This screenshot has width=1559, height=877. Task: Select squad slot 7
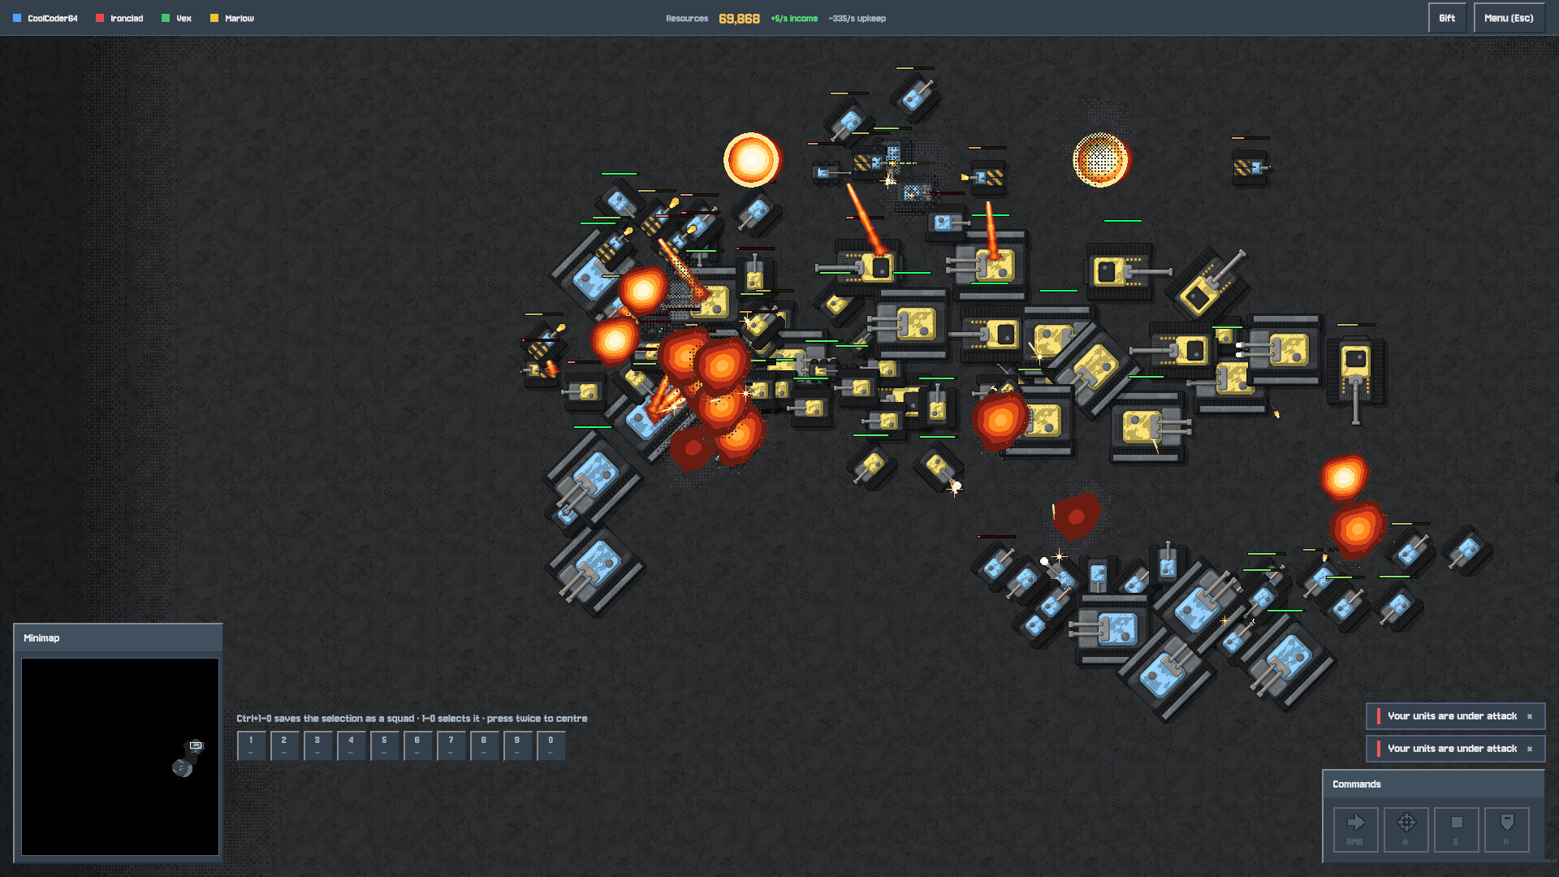(x=451, y=745)
